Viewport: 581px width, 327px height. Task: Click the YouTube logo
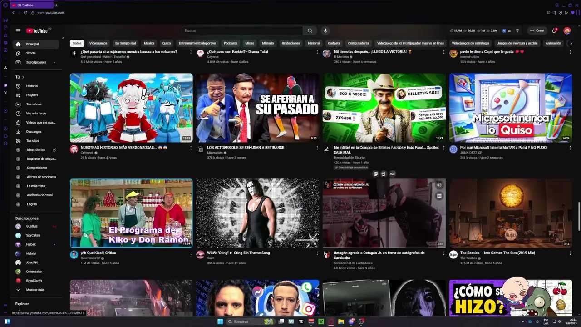tap(37, 30)
